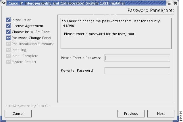This screenshot has height=122, width=183.
Task: Click the Choose Install Set Panel checkbox
Action: tap(8, 32)
